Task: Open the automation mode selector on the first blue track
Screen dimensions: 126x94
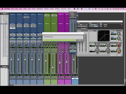Action: pyautogui.click(x=13, y=39)
